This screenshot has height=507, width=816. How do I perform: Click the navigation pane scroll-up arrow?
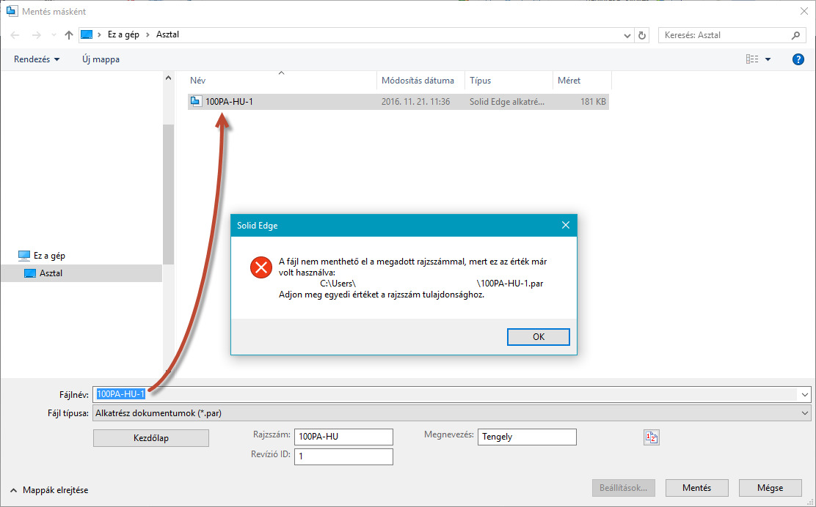coord(168,78)
